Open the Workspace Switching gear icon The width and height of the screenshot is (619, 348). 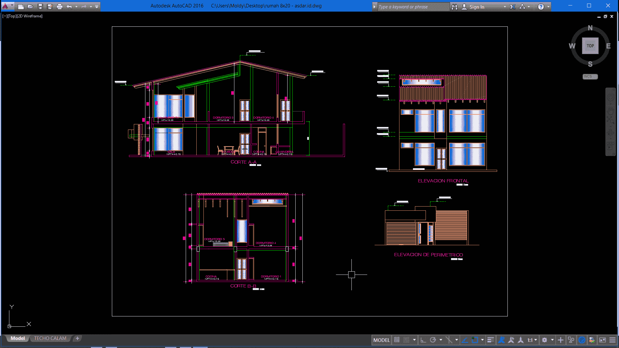tap(545, 340)
